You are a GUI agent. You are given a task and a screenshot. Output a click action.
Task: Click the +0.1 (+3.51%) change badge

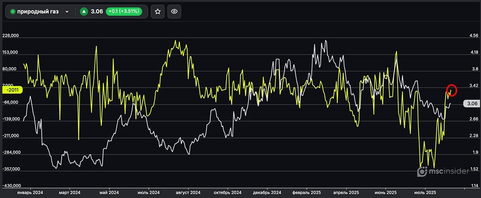[124, 12]
